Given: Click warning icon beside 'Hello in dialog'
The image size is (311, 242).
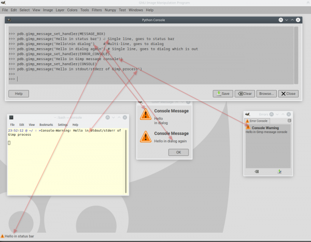Looking at the screenshot, I should pos(146,115).
